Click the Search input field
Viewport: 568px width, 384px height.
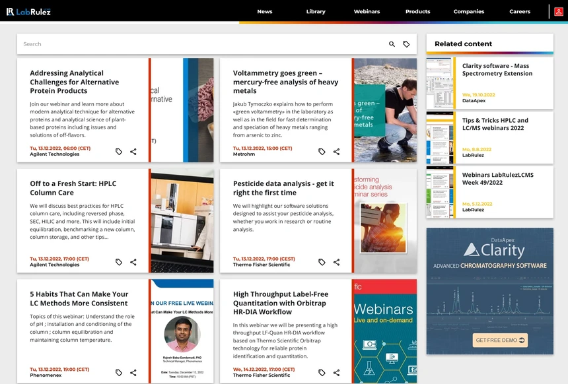point(203,44)
